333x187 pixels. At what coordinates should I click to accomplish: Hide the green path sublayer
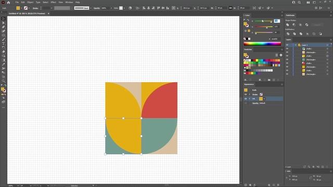tap(287, 48)
